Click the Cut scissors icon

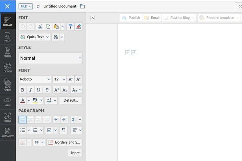[x=40, y=27]
